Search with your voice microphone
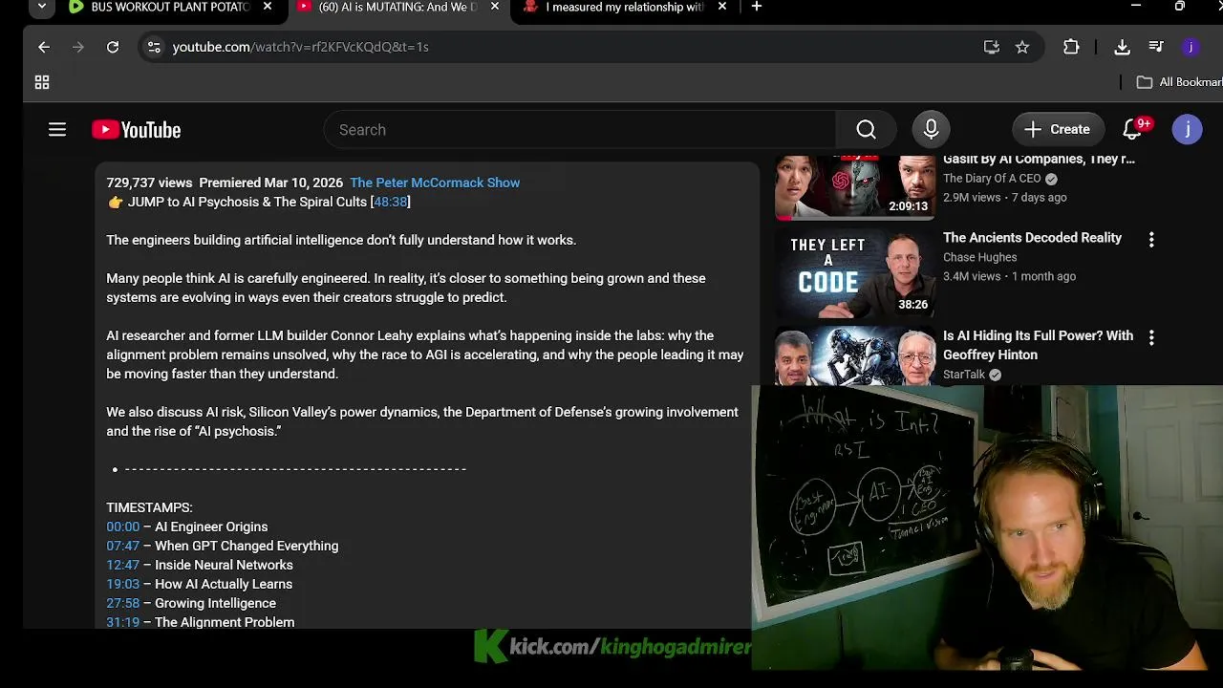Image resolution: width=1223 pixels, height=688 pixels. [x=931, y=130]
